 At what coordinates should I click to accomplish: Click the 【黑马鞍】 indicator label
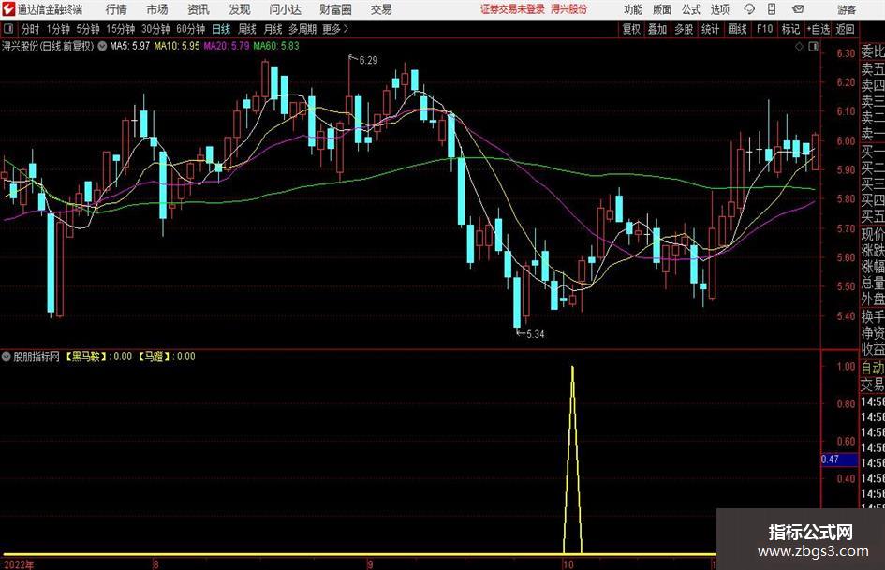(x=86, y=357)
